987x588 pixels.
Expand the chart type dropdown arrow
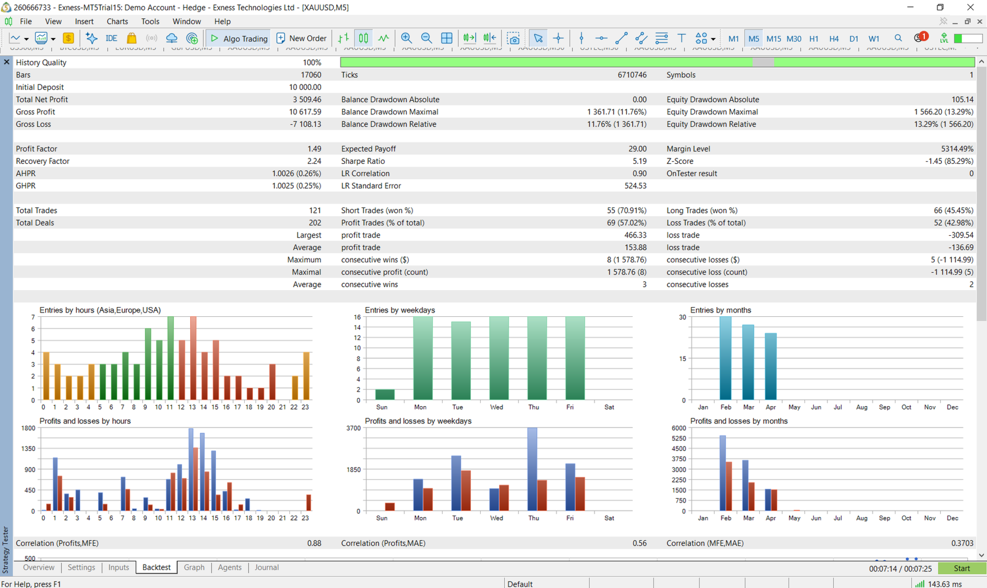click(x=26, y=39)
